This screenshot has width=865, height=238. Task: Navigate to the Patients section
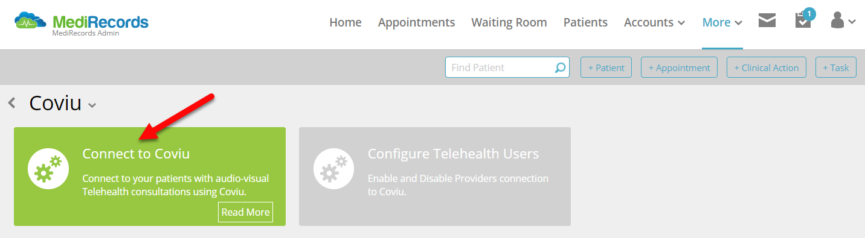585,22
